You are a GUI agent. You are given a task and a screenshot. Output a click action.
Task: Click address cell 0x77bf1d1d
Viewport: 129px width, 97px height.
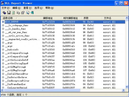(x=48, y=74)
